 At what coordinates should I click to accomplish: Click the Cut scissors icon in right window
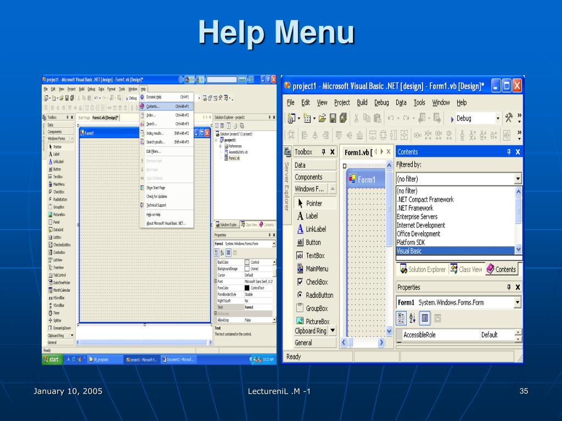click(356, 118)
